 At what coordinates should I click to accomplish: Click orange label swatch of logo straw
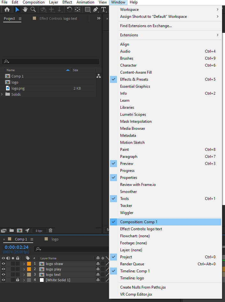[x=29, y=264]
